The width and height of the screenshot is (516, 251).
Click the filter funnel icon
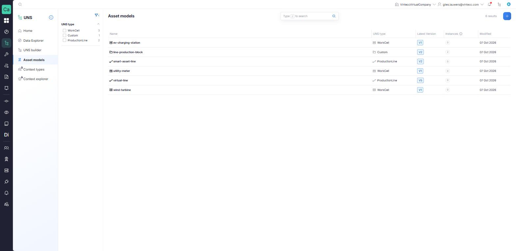point(97,15)
